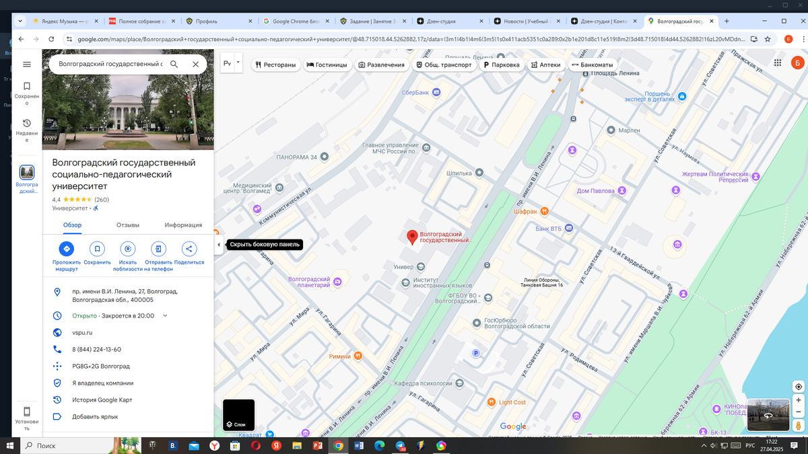Click the Шафран restaurant marker
Screen dimensions: 808x454
click(x=544, y=211)
